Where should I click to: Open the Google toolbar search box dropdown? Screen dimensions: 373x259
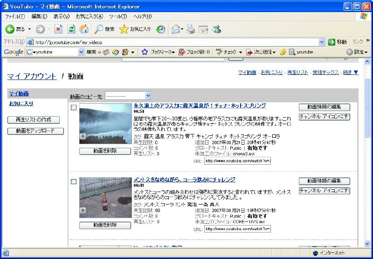click(81, 52)
